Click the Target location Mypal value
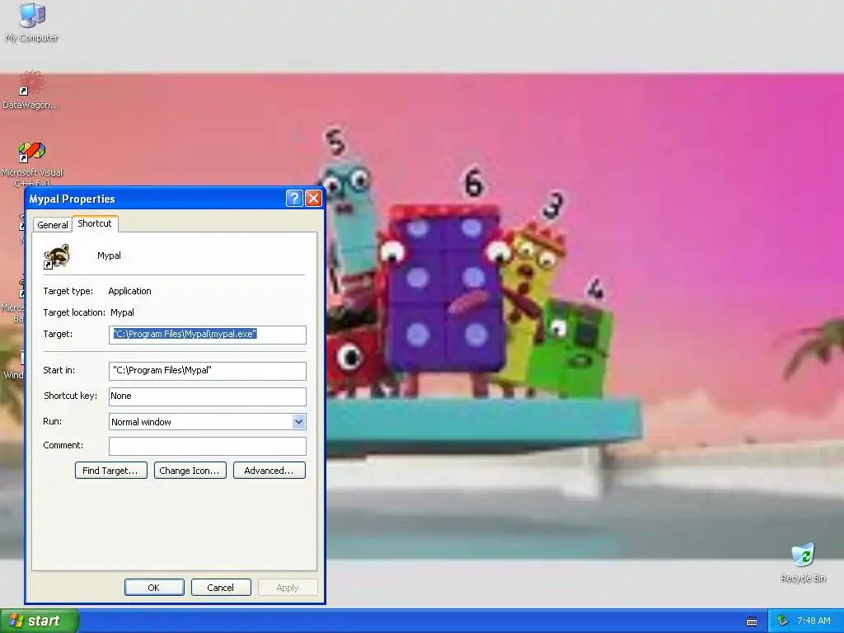 122,312
